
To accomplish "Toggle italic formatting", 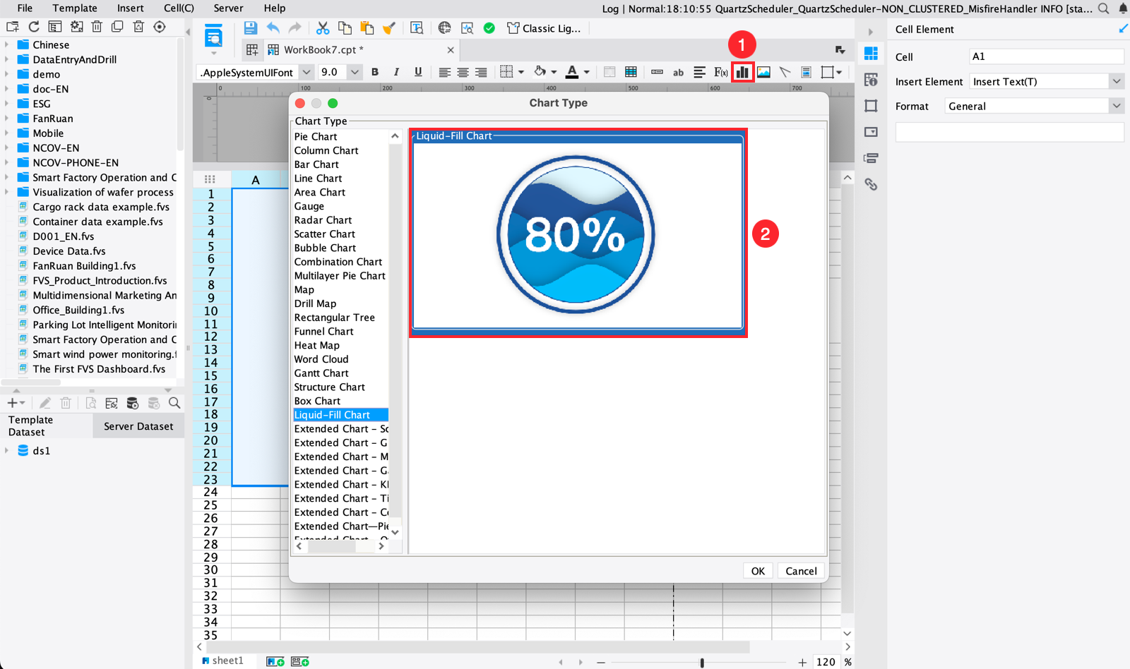I will [396, 72].
